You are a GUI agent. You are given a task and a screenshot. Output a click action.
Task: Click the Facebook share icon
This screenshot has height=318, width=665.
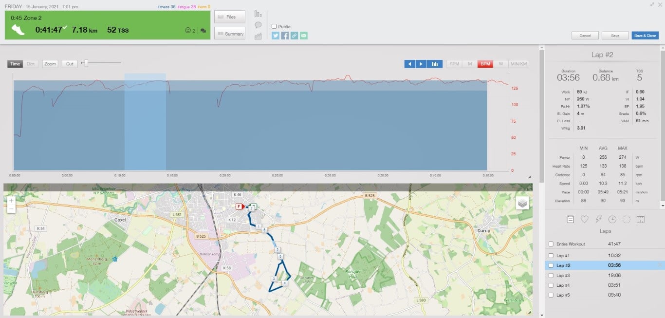285,36
